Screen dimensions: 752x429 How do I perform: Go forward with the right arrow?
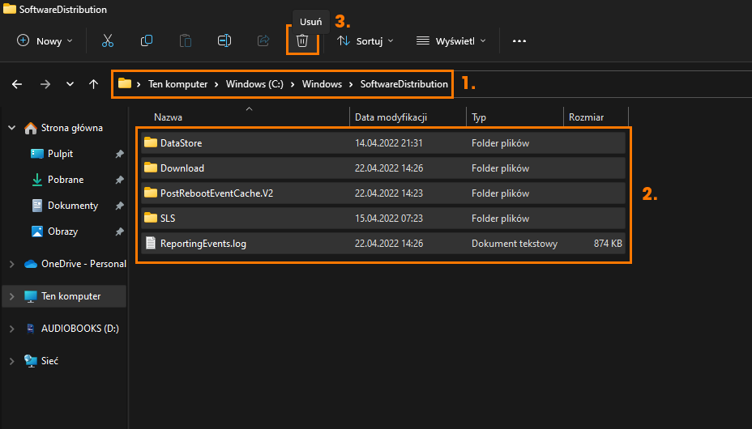(x=45, y=84)
